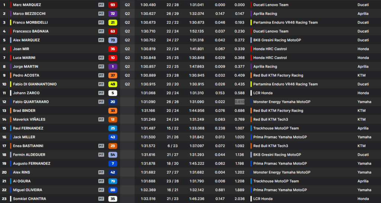This screenshot has width=381, height=203.
Task: Click rider number badge 49
Action: [x=113, y=84]
